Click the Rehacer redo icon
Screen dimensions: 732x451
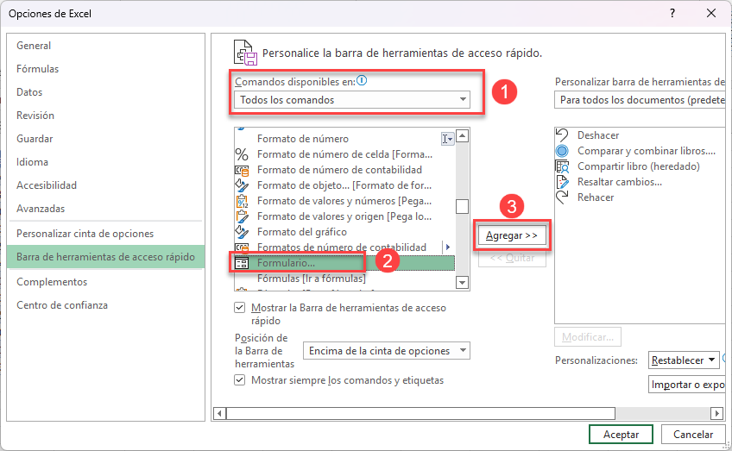pos(562,197)
